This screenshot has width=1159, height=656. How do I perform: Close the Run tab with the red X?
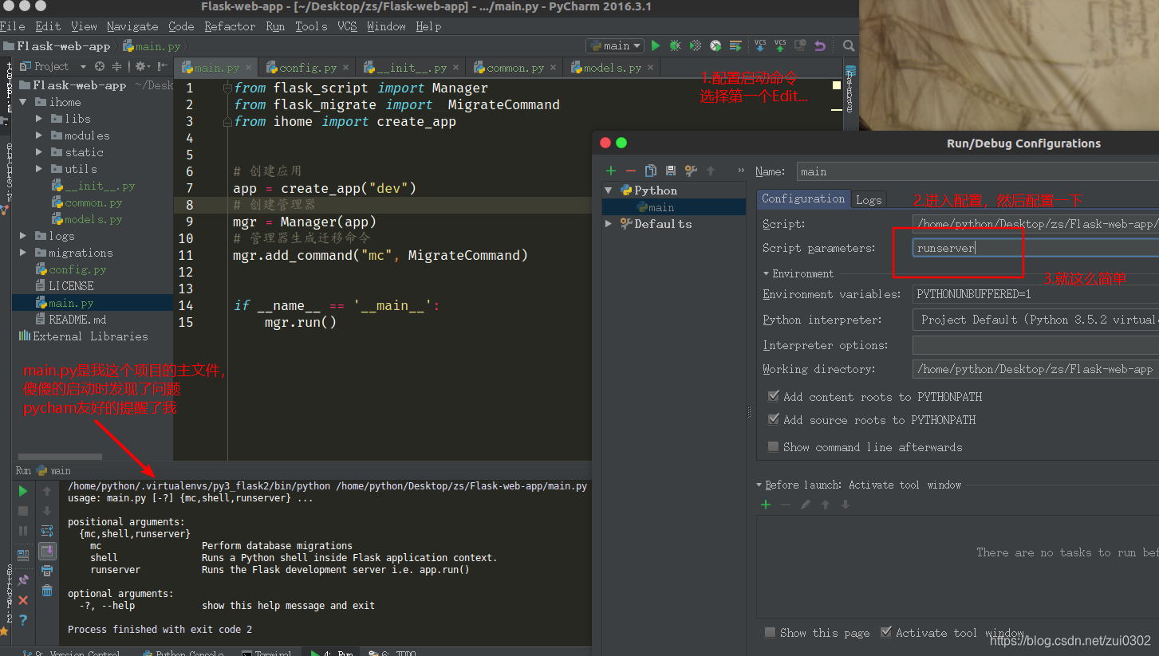coord(23,600)
